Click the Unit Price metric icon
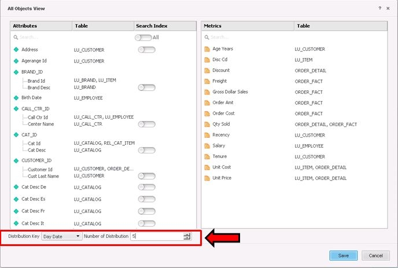 coord(207,178)
